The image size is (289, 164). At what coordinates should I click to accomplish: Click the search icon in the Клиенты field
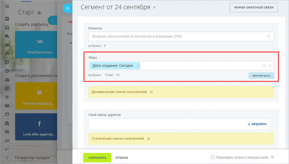(x=268, y=36)
